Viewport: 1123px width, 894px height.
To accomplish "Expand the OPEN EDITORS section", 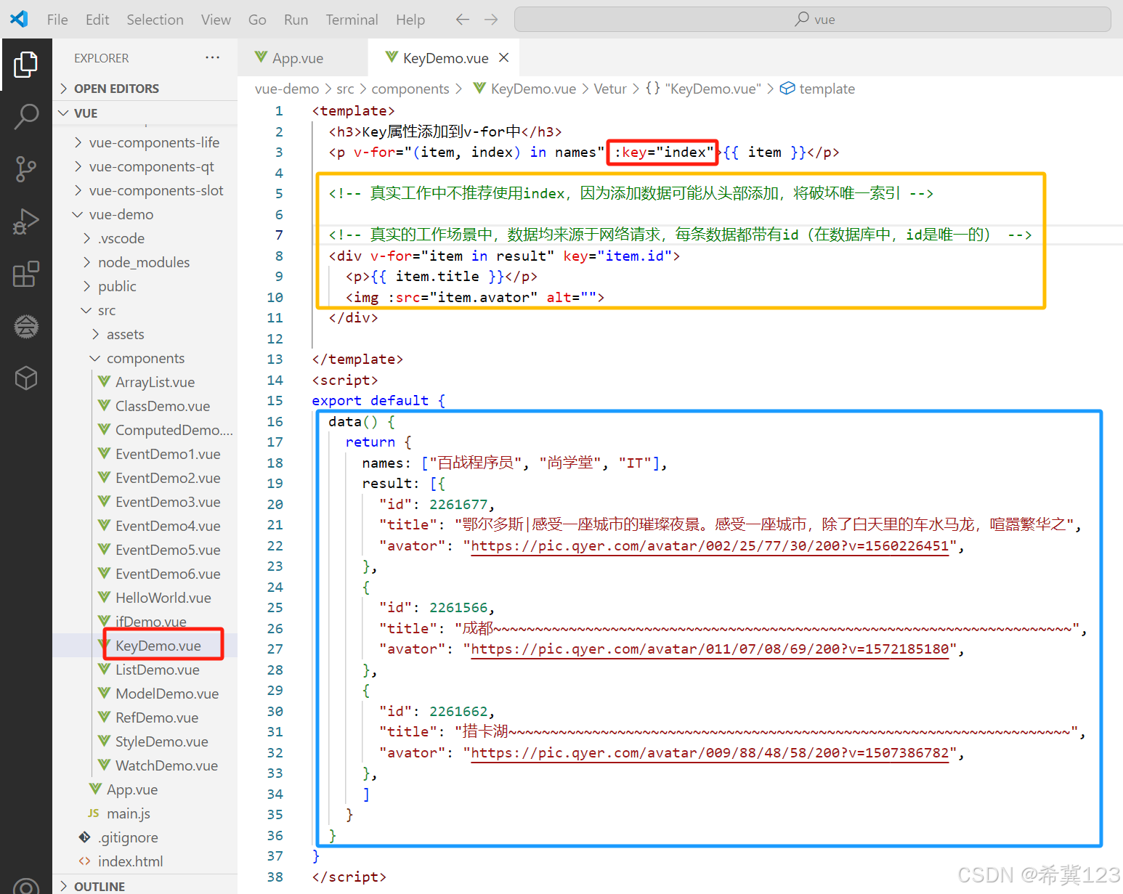I will (145, 89).
